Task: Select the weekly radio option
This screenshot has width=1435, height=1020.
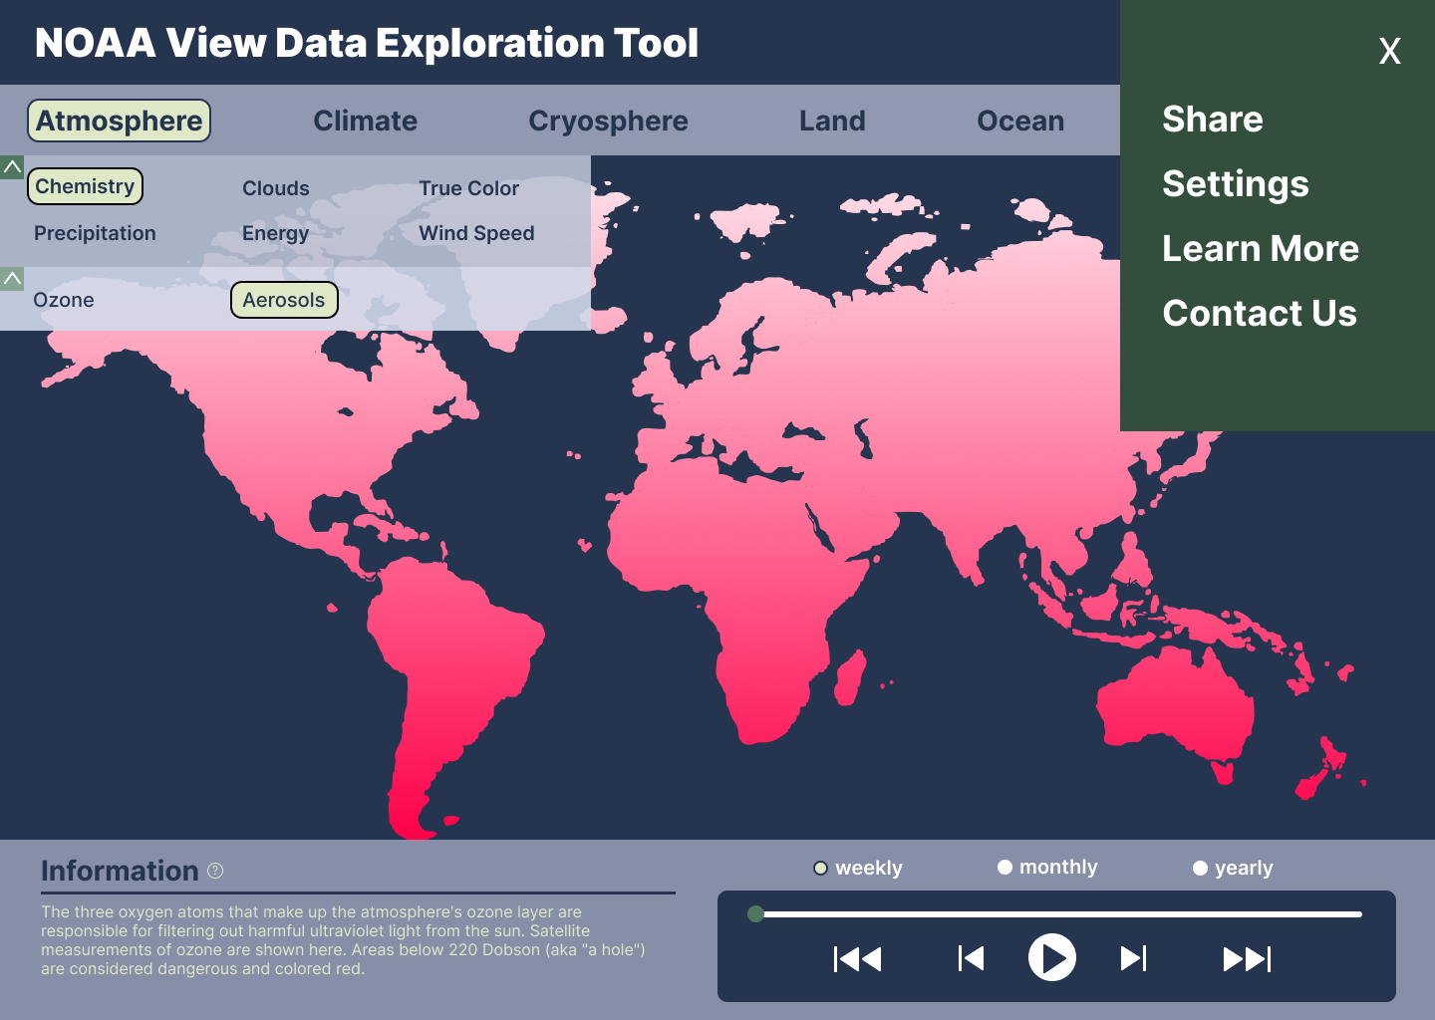Action: (820, 868)
